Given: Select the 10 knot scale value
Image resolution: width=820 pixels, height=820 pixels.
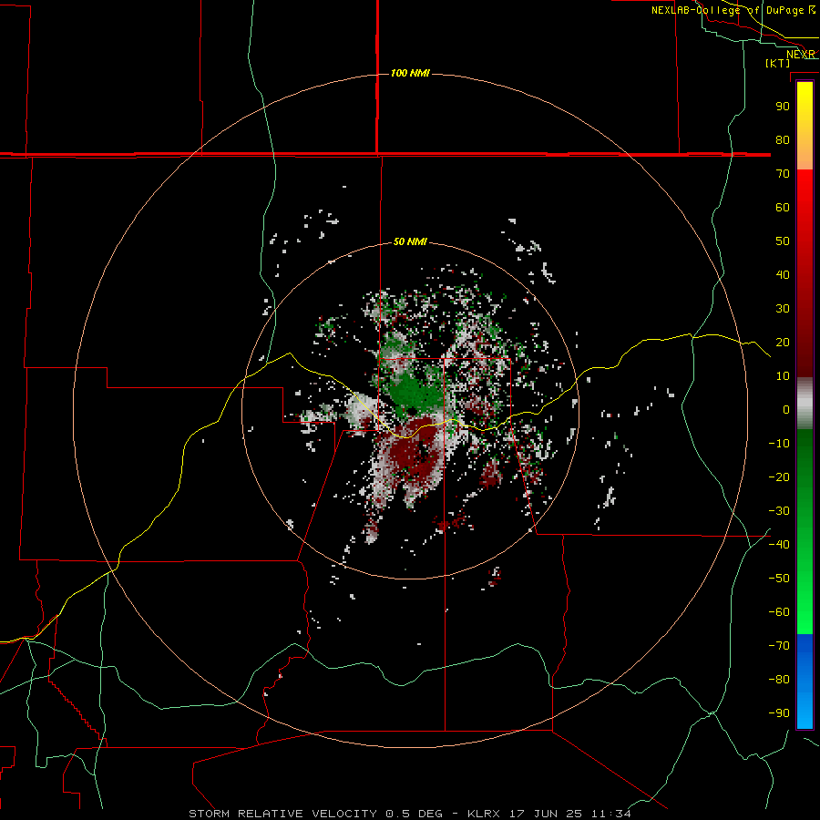Looking at the screenshot, I should click(783, 376).
